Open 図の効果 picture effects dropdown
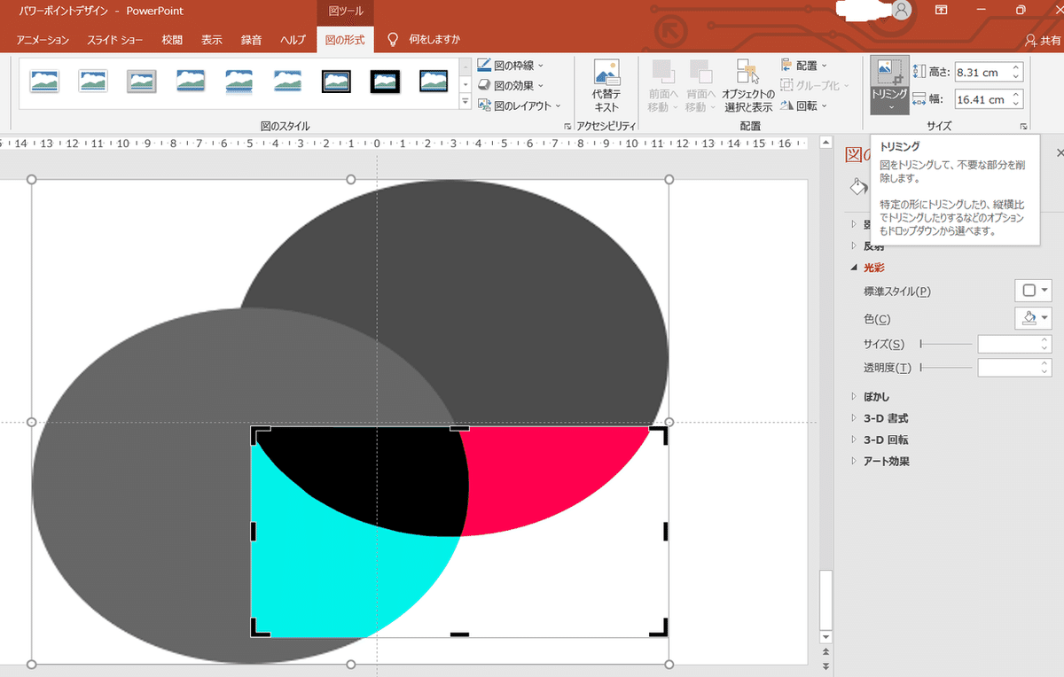 click(x=512, y=86)
